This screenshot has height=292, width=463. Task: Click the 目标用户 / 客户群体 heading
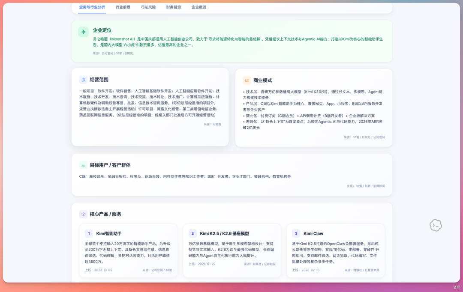(x=110, y=165)
